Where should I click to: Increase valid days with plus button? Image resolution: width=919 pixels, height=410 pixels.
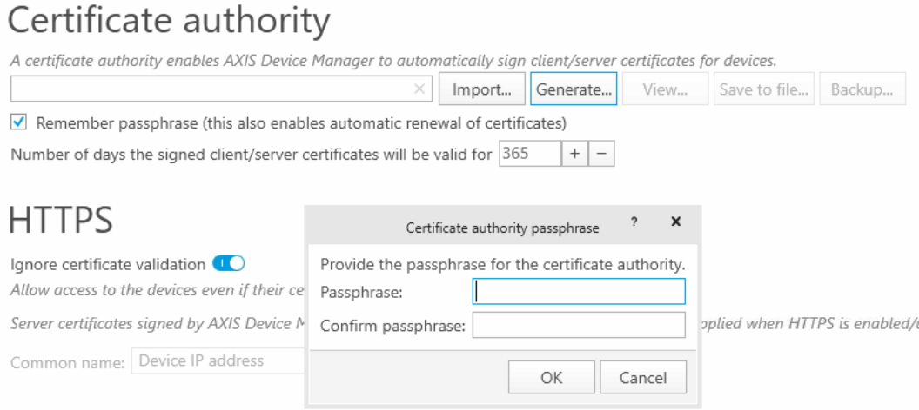[x=574, y=155]
